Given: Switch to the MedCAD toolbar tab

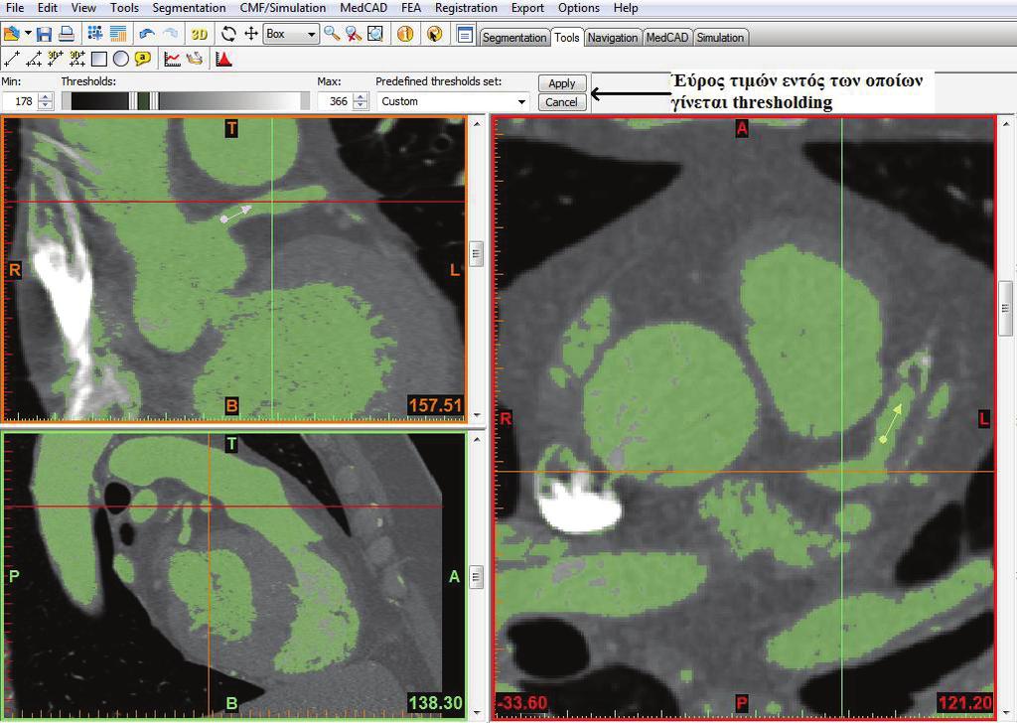Looking at the screenshot, I should tap(667, 38).
